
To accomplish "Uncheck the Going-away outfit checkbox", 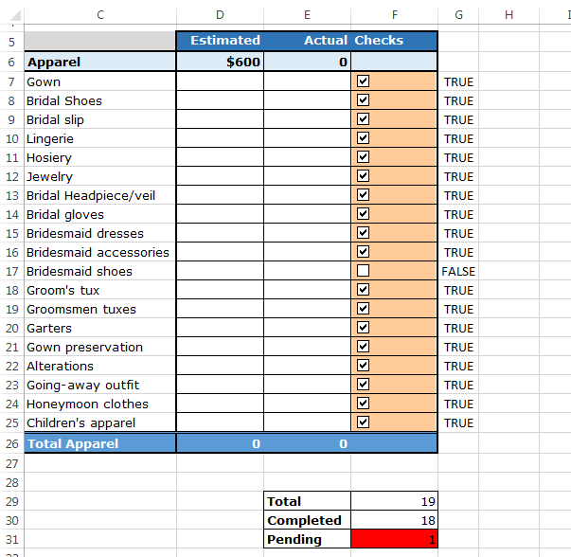I will coord(363,385).
